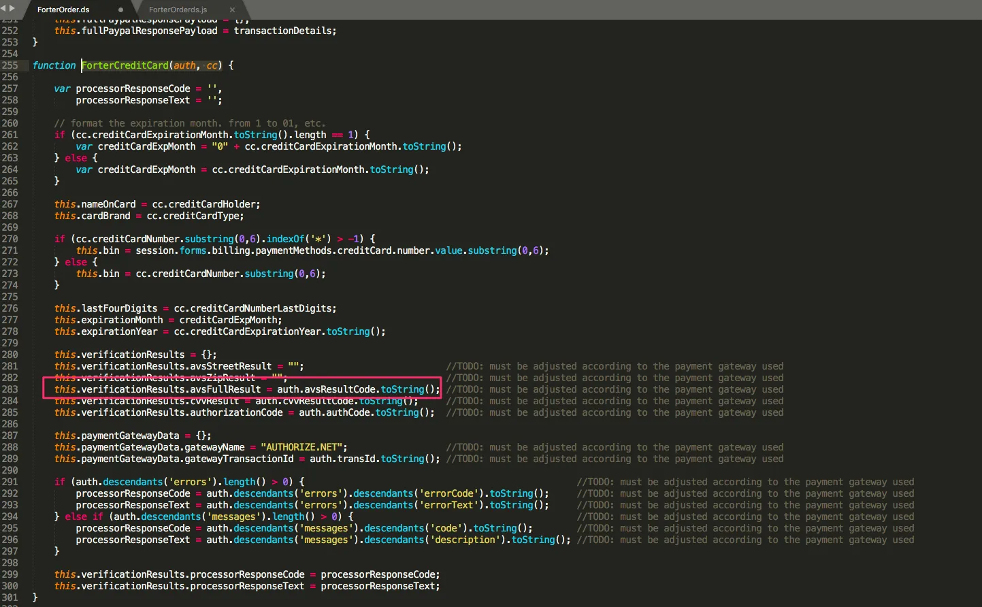Click the 'function' keyword
Screen dimensions: 982x607
[x=54, y=65]
